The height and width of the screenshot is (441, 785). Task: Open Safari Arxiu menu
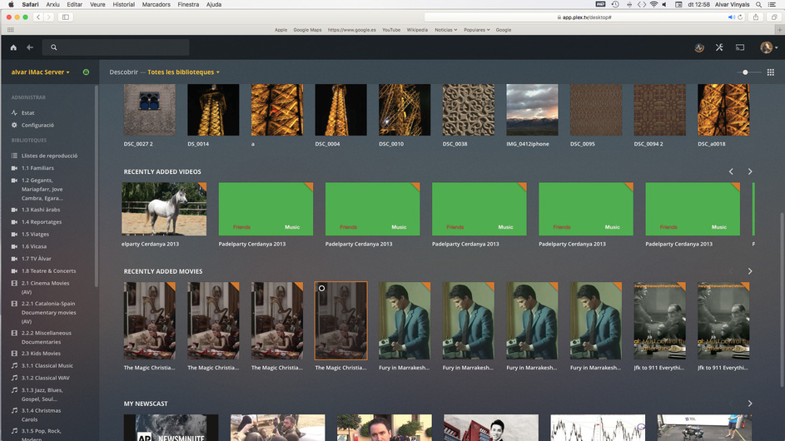52,4
